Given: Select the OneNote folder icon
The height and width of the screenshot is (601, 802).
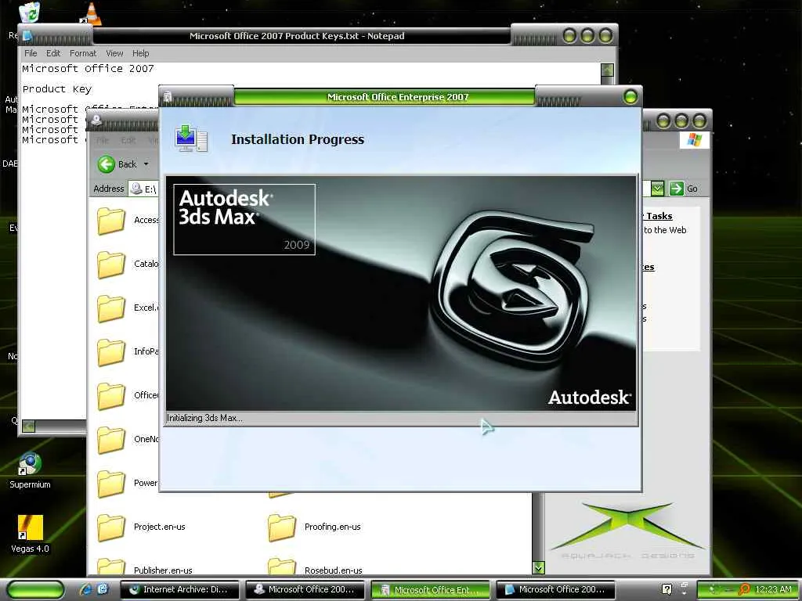Looking at the screenshot, I should pos(111,440).
